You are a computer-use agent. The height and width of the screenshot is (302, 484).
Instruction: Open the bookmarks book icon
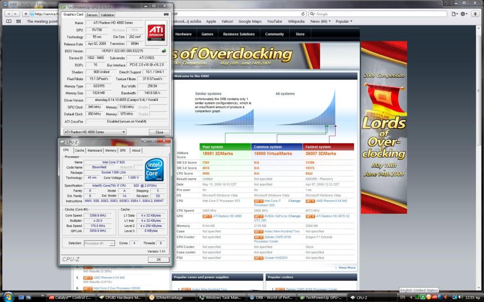[9, 21]
